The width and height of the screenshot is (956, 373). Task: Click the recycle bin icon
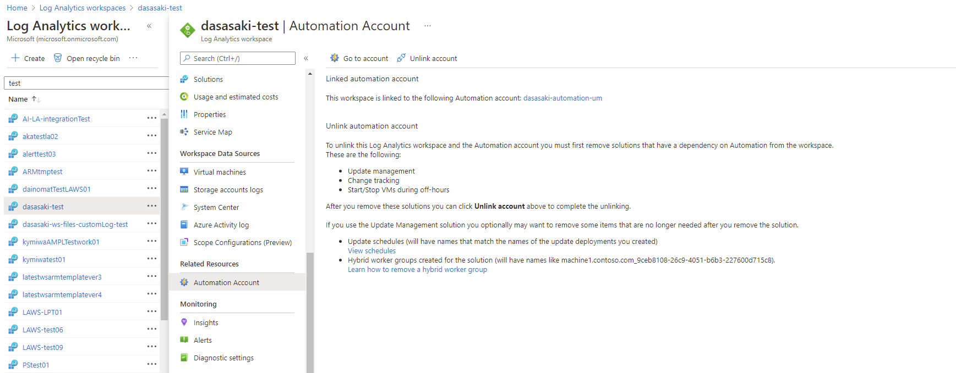click(x=58, y=58)
